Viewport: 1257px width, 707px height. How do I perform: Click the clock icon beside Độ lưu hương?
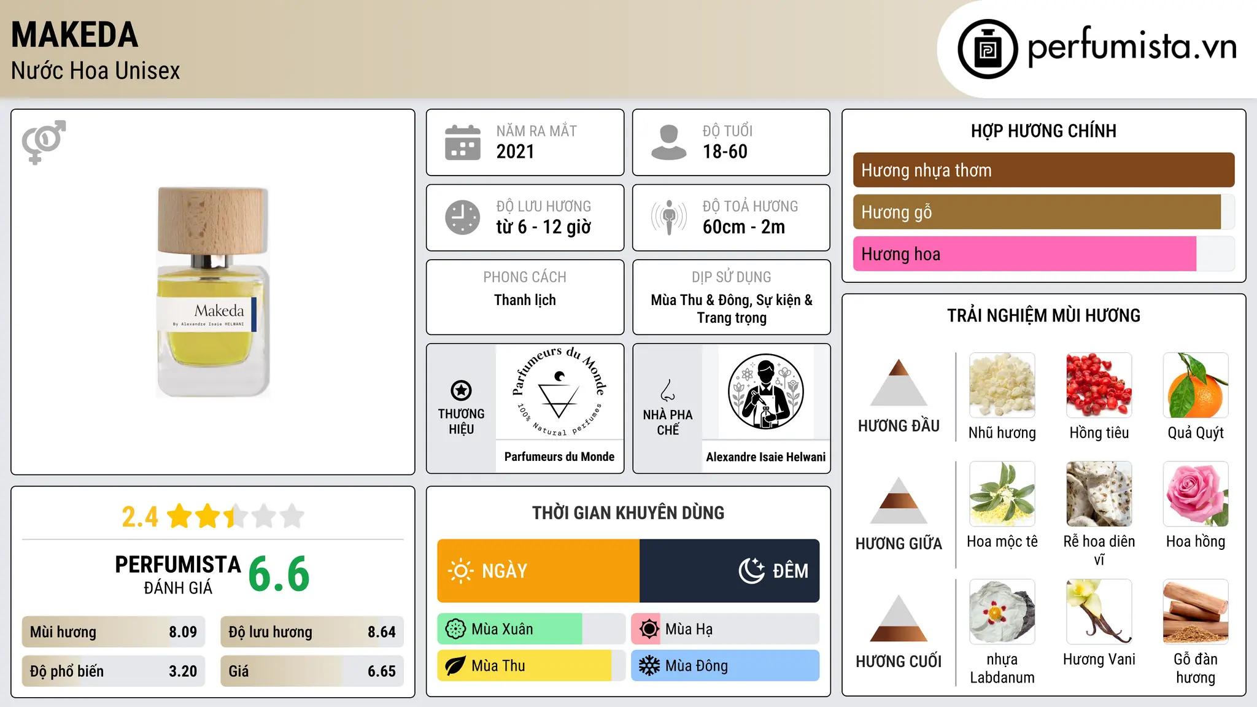463,217
